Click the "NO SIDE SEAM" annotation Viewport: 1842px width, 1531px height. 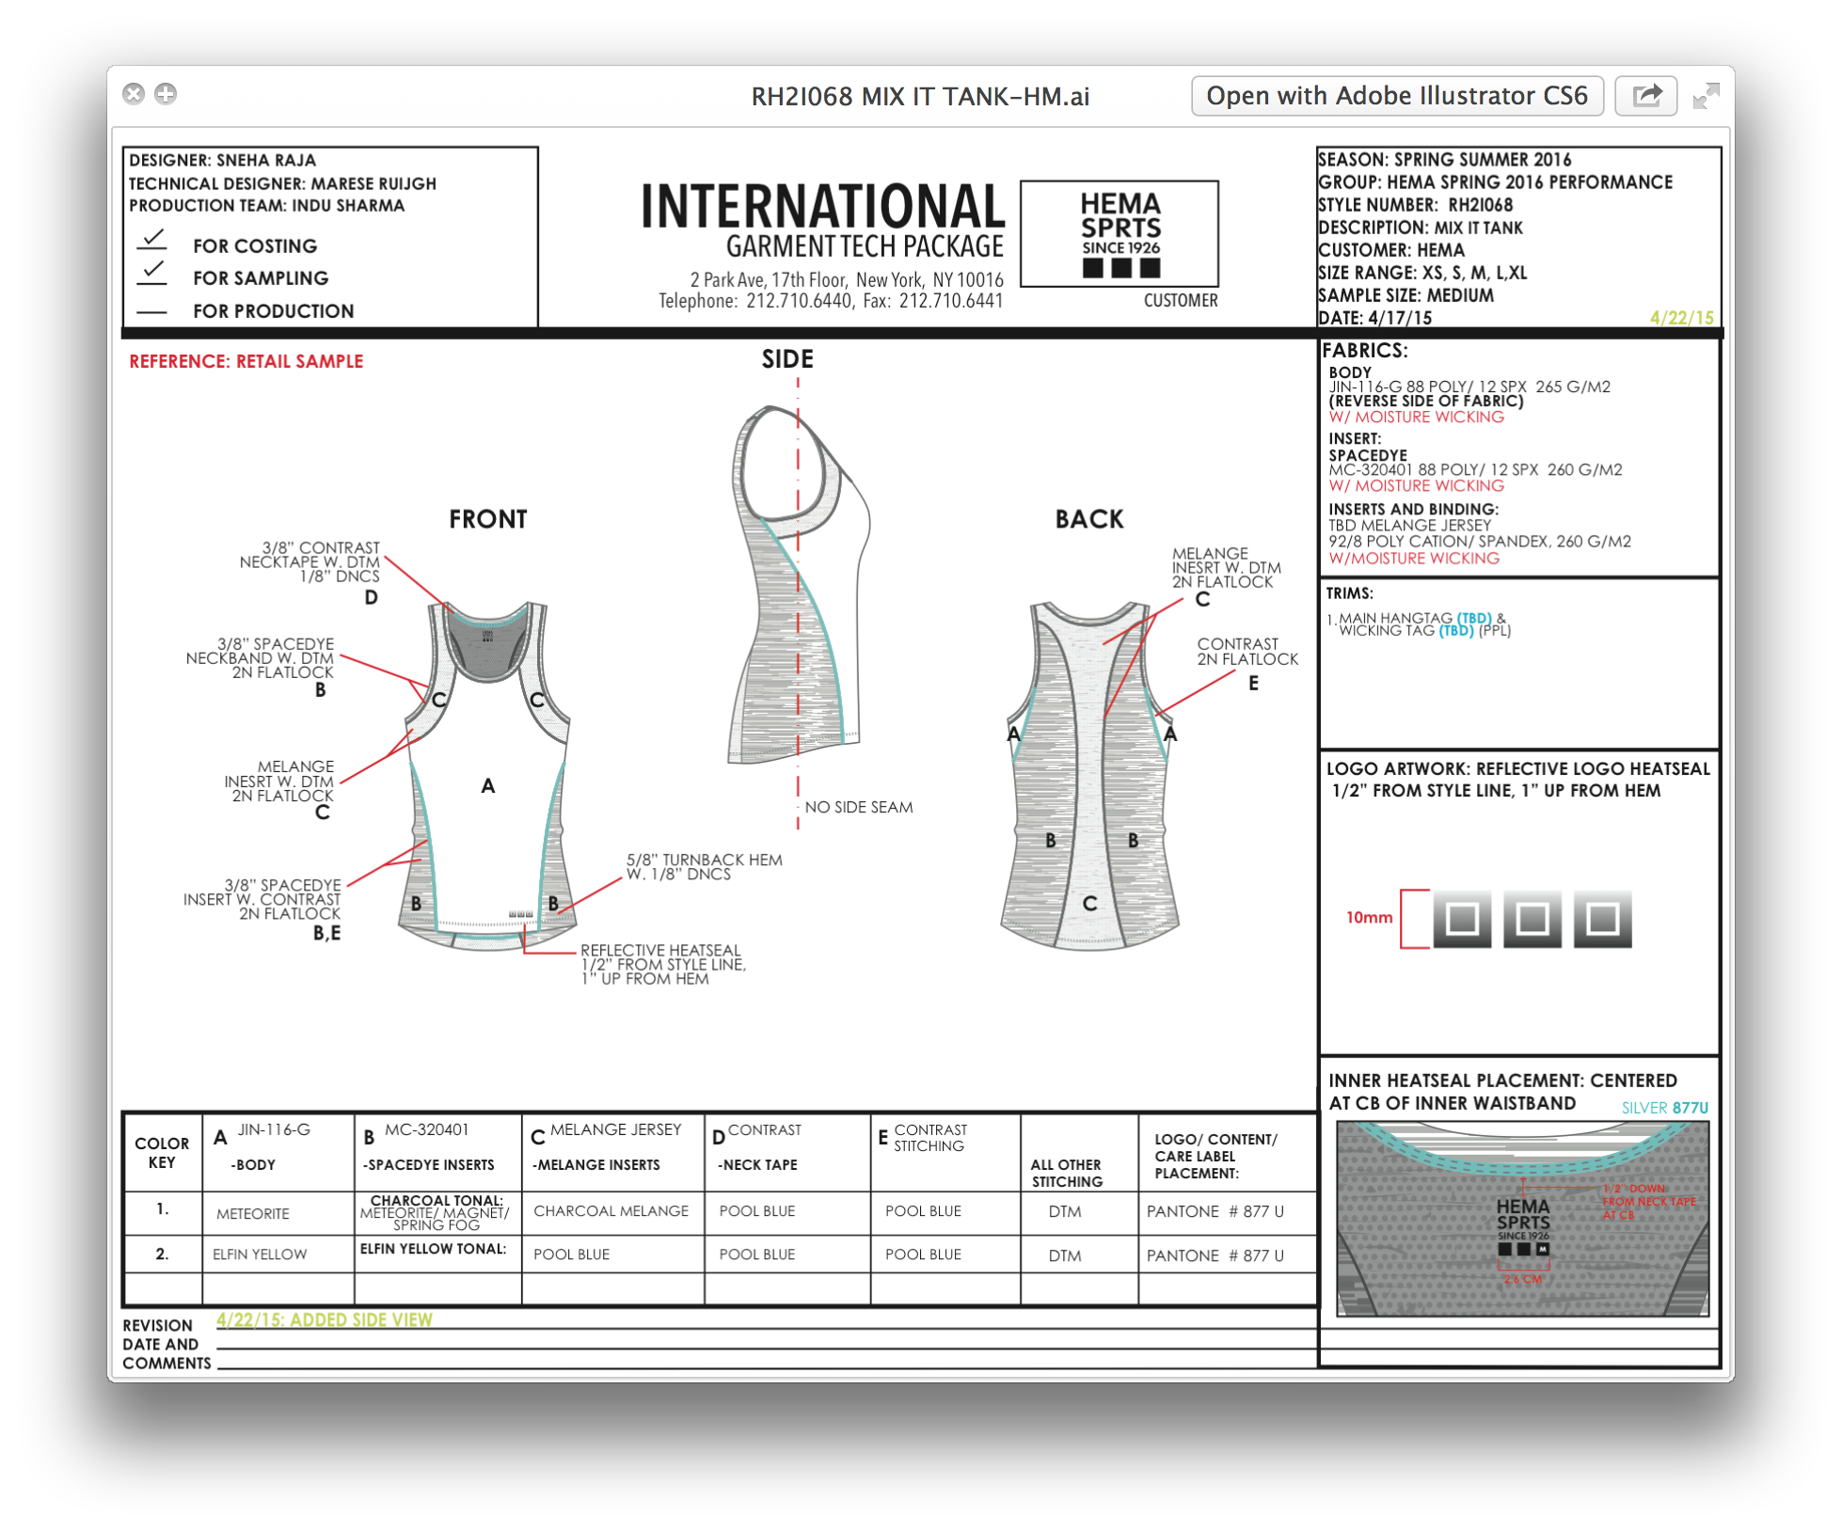[x=859, y=807]
